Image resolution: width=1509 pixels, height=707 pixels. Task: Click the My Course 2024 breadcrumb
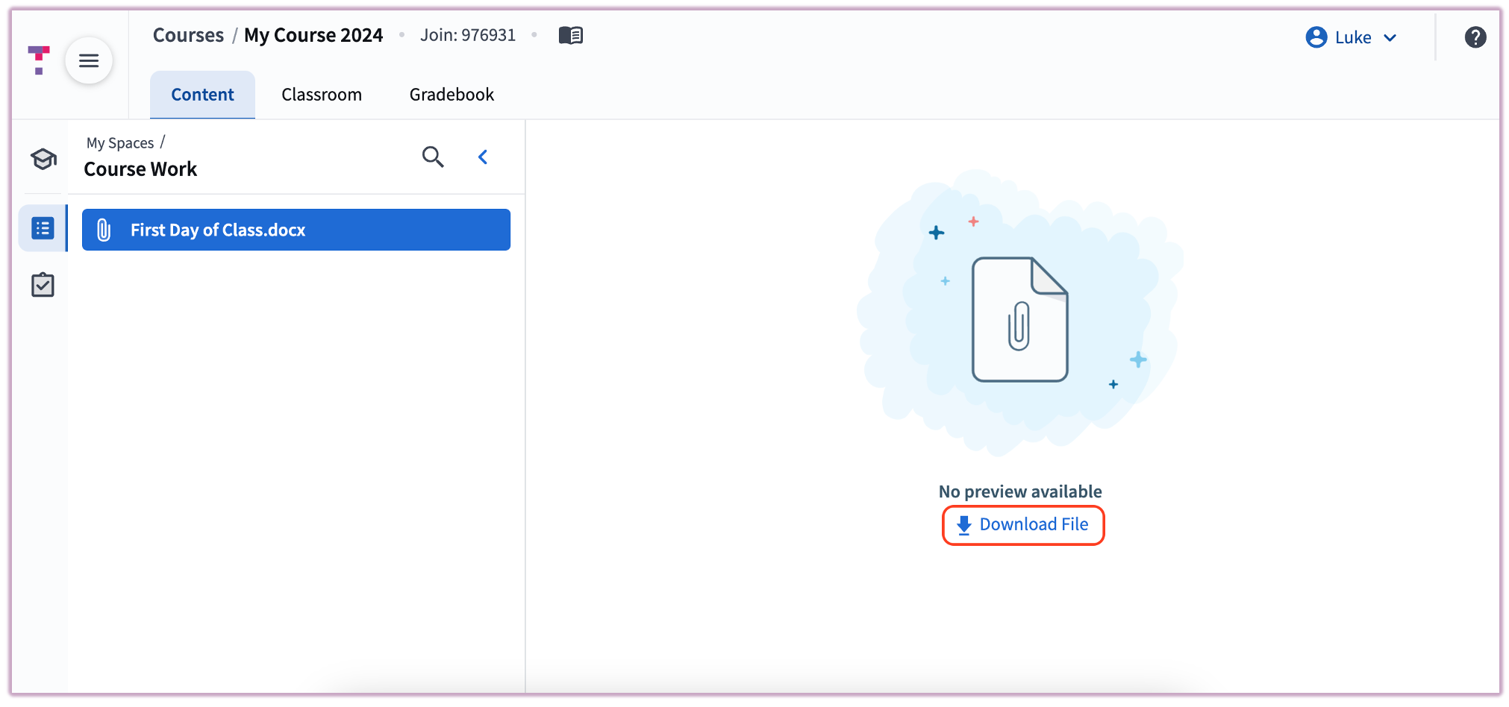tap(313, 34)
